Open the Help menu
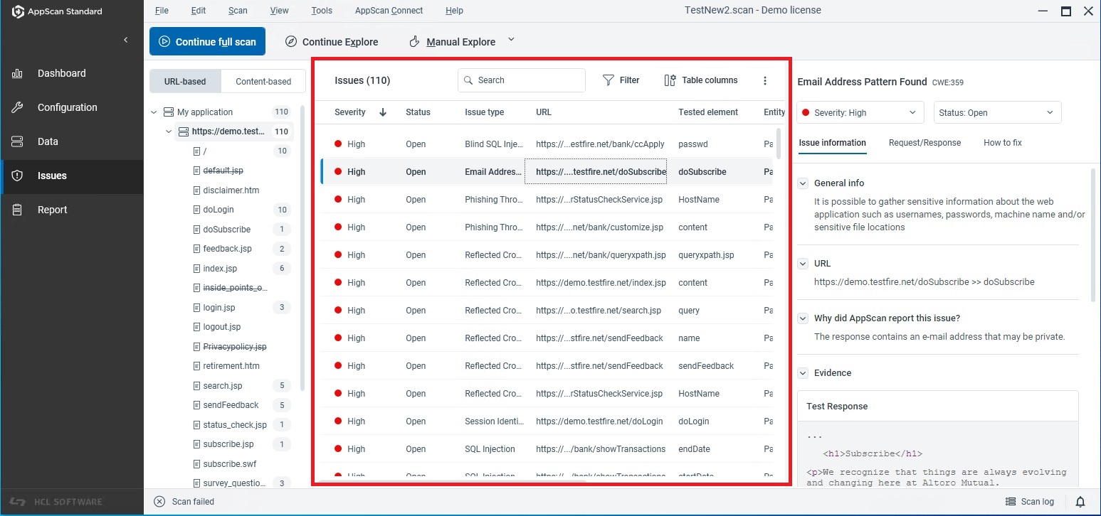 [x=454, y=11]
